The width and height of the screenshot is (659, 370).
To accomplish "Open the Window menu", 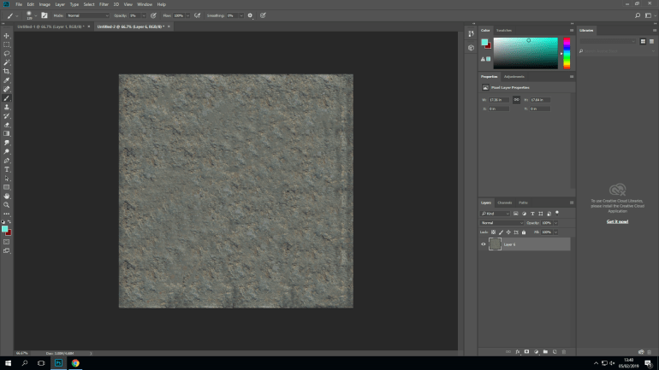I will 145,4.
